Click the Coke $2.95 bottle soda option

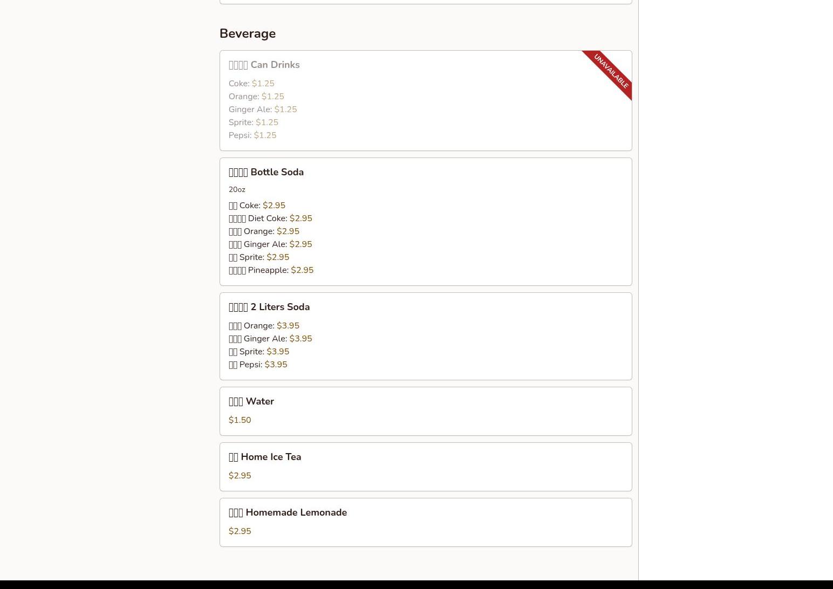pyautogui.click(x=257, y=206)
